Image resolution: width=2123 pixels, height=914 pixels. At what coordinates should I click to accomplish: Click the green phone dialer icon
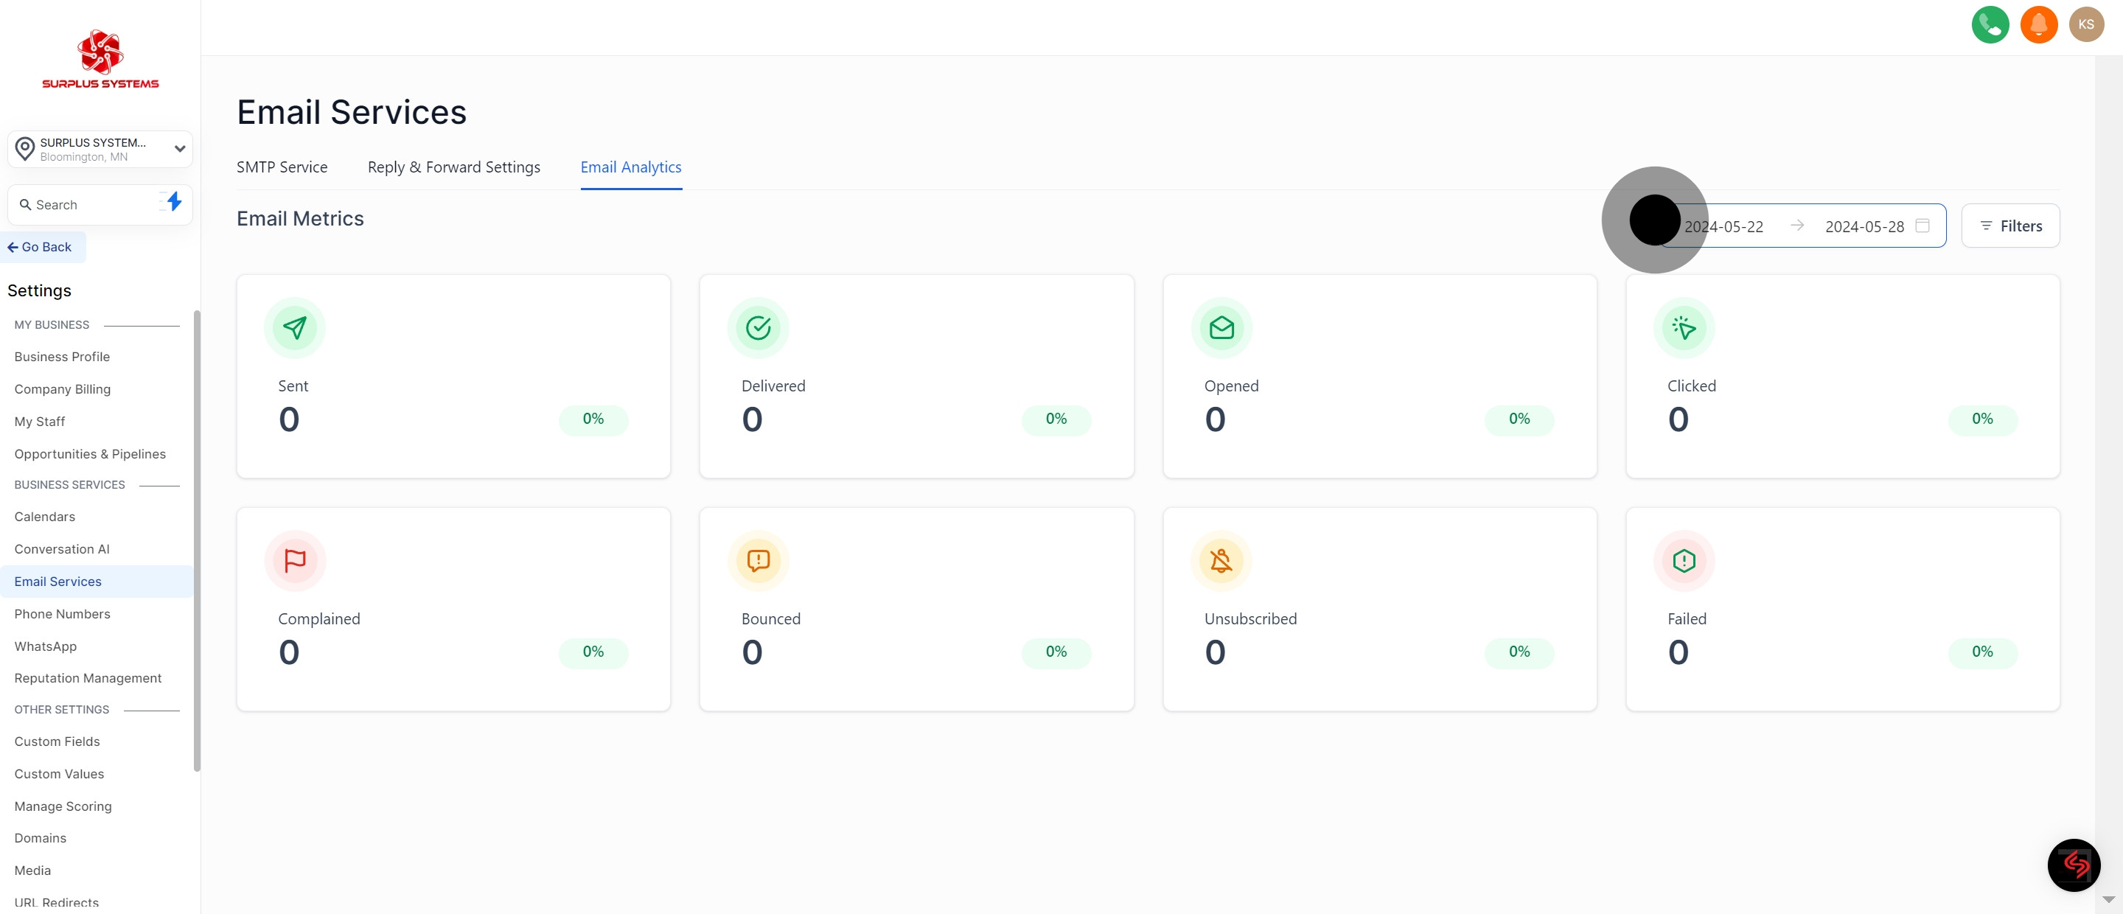coord(1990,25)
